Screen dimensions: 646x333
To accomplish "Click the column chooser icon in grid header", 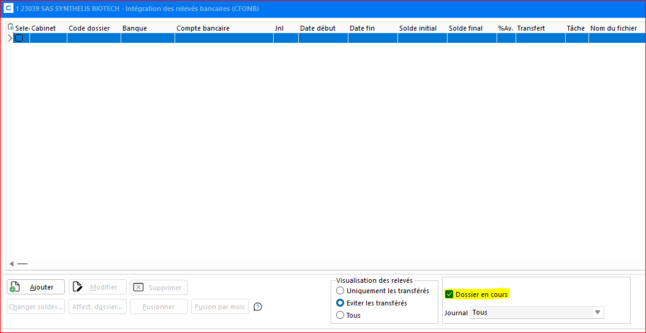I will click(10, 28).
